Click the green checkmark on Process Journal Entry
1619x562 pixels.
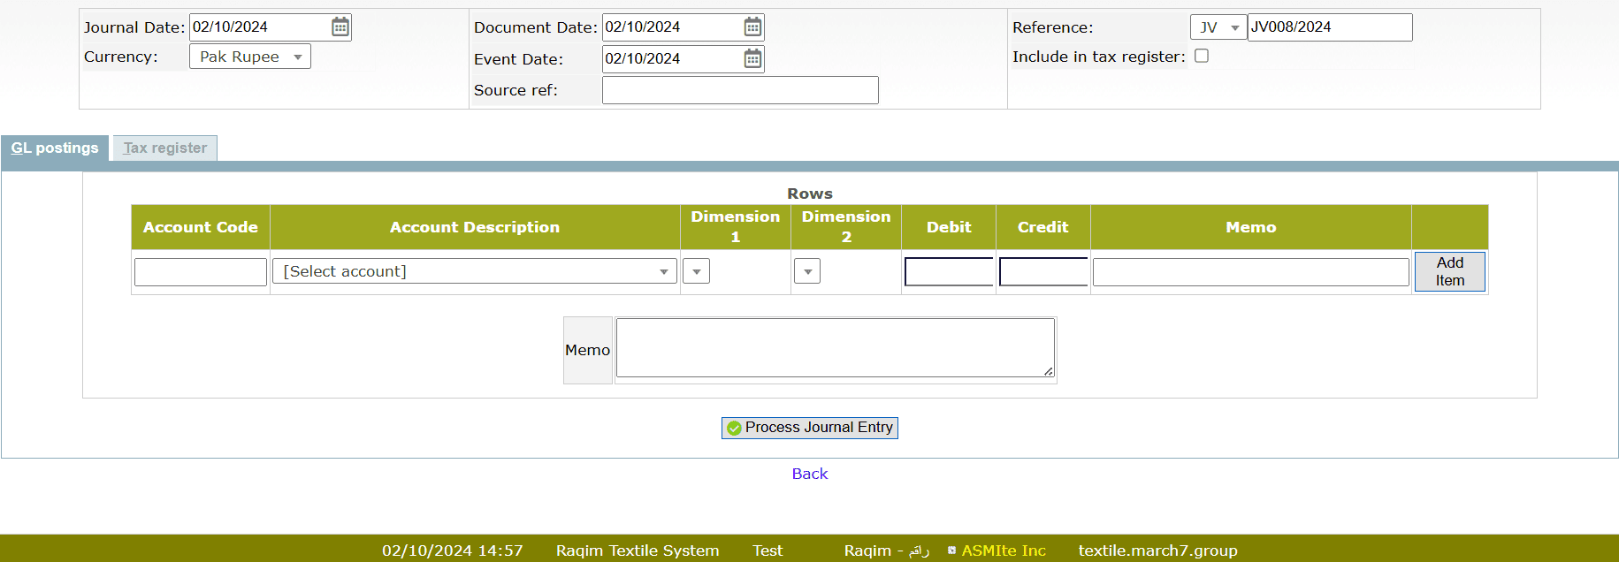(734, 428)
